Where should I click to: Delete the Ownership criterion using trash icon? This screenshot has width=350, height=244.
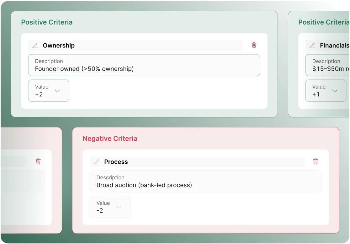click(254, 45)
